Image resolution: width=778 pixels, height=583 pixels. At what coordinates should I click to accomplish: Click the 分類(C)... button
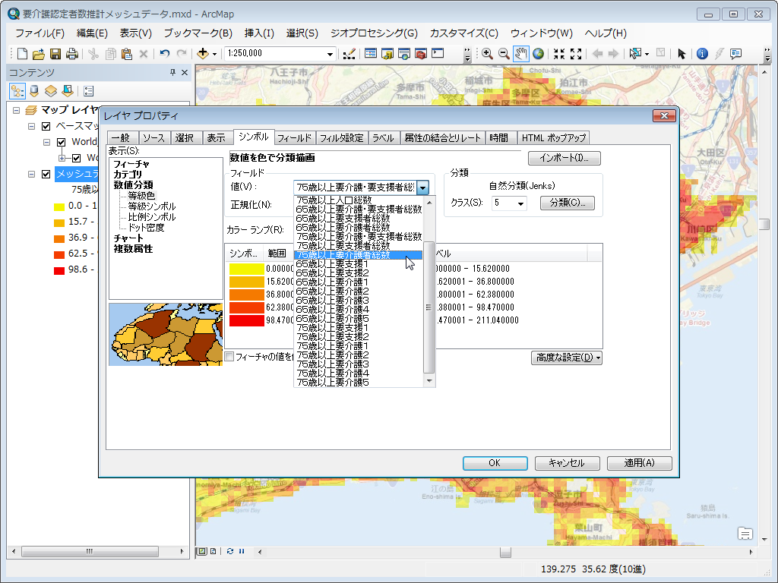[x=567, y=203]
